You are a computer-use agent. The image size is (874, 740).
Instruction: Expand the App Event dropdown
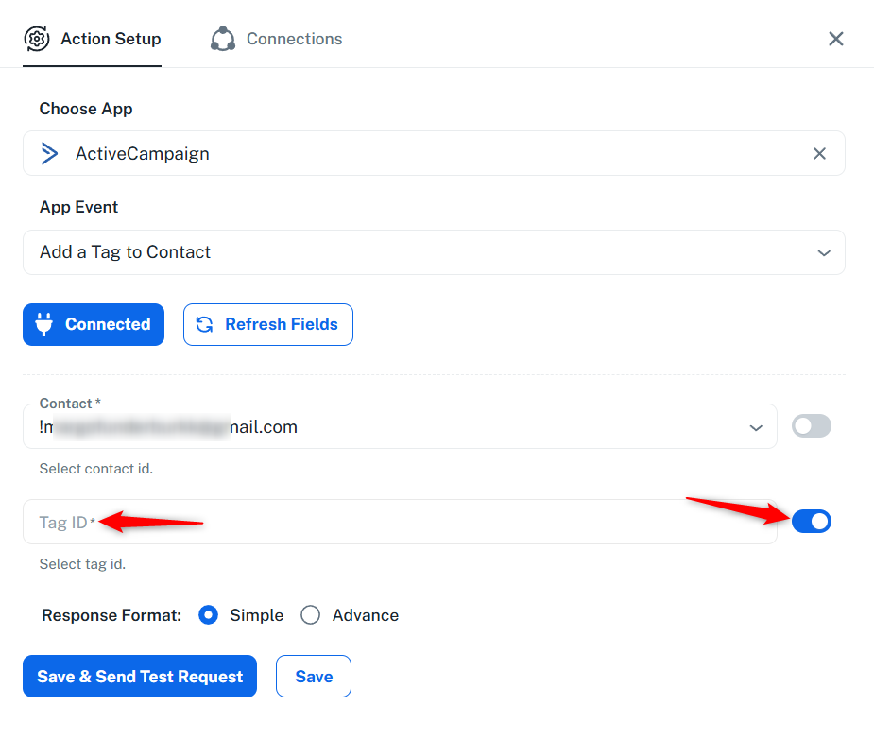(434, 252)
